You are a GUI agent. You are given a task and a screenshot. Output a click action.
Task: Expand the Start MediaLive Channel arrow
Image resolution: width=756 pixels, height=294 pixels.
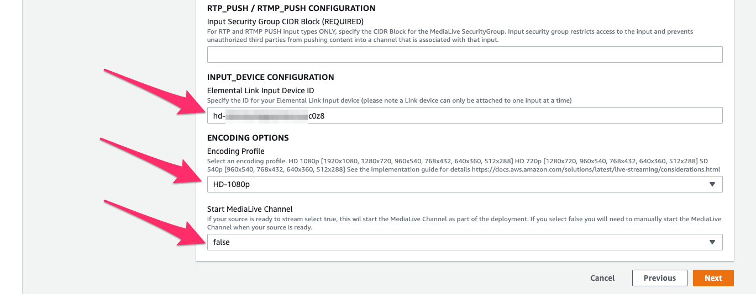pos(712,242)
